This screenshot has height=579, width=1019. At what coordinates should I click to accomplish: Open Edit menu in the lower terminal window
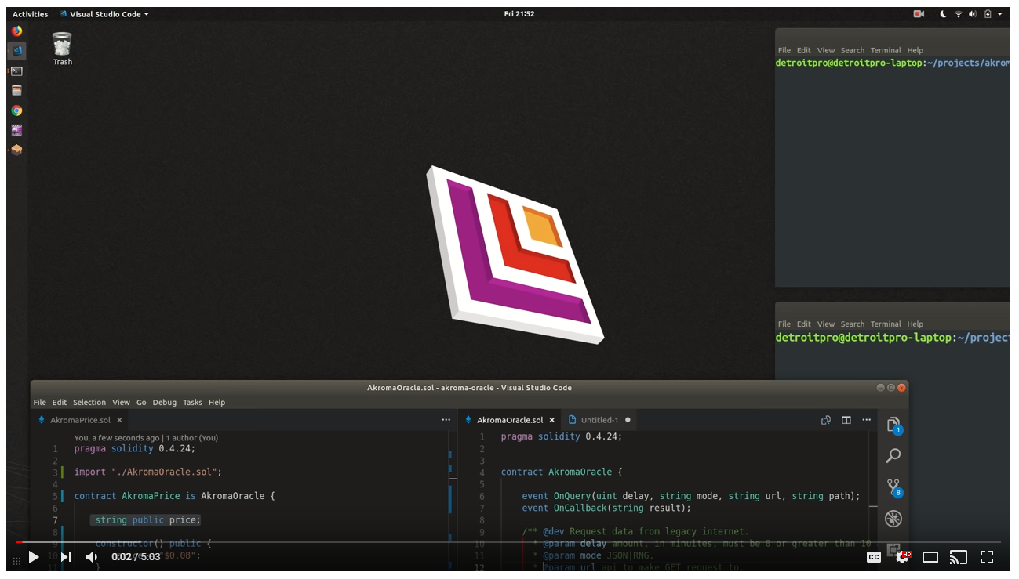tap(804, 324)
